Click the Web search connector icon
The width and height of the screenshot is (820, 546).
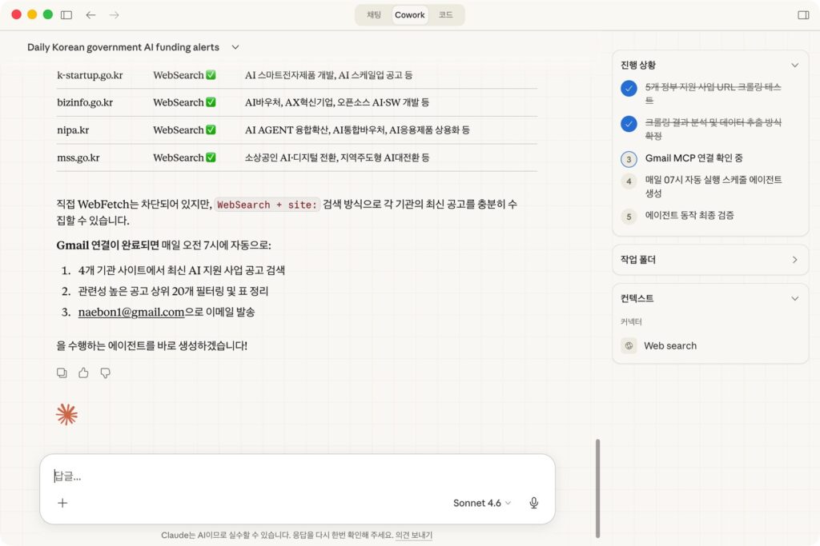pos(629,345)
